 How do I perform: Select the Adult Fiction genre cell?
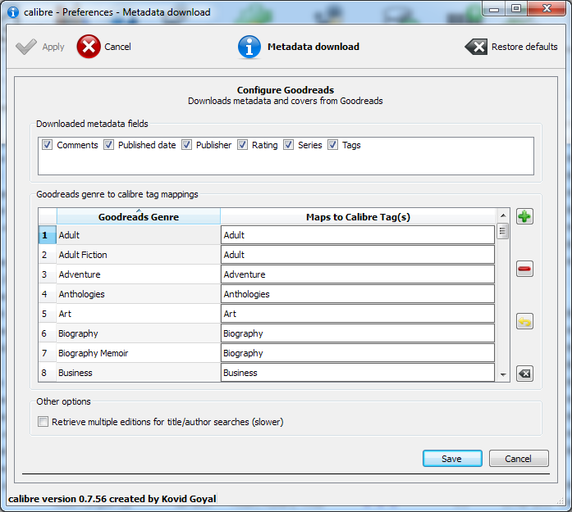point(138,255)
